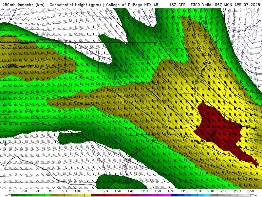Click the '18Z GFS' model run label
The image size is (262, 197).
point(177,5)
